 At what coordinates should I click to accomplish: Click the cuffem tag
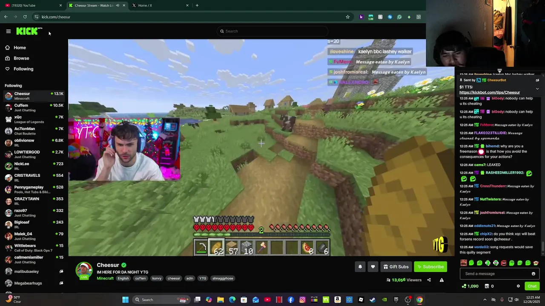pos(141,278)
